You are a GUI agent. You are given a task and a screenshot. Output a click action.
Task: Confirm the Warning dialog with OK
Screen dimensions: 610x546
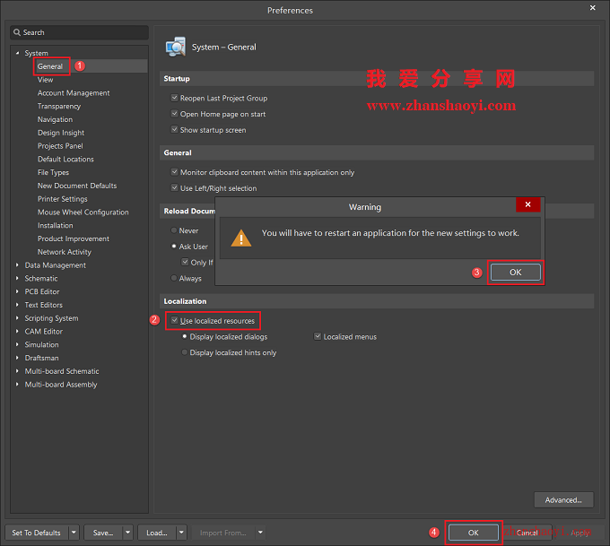tap(516, 272)
